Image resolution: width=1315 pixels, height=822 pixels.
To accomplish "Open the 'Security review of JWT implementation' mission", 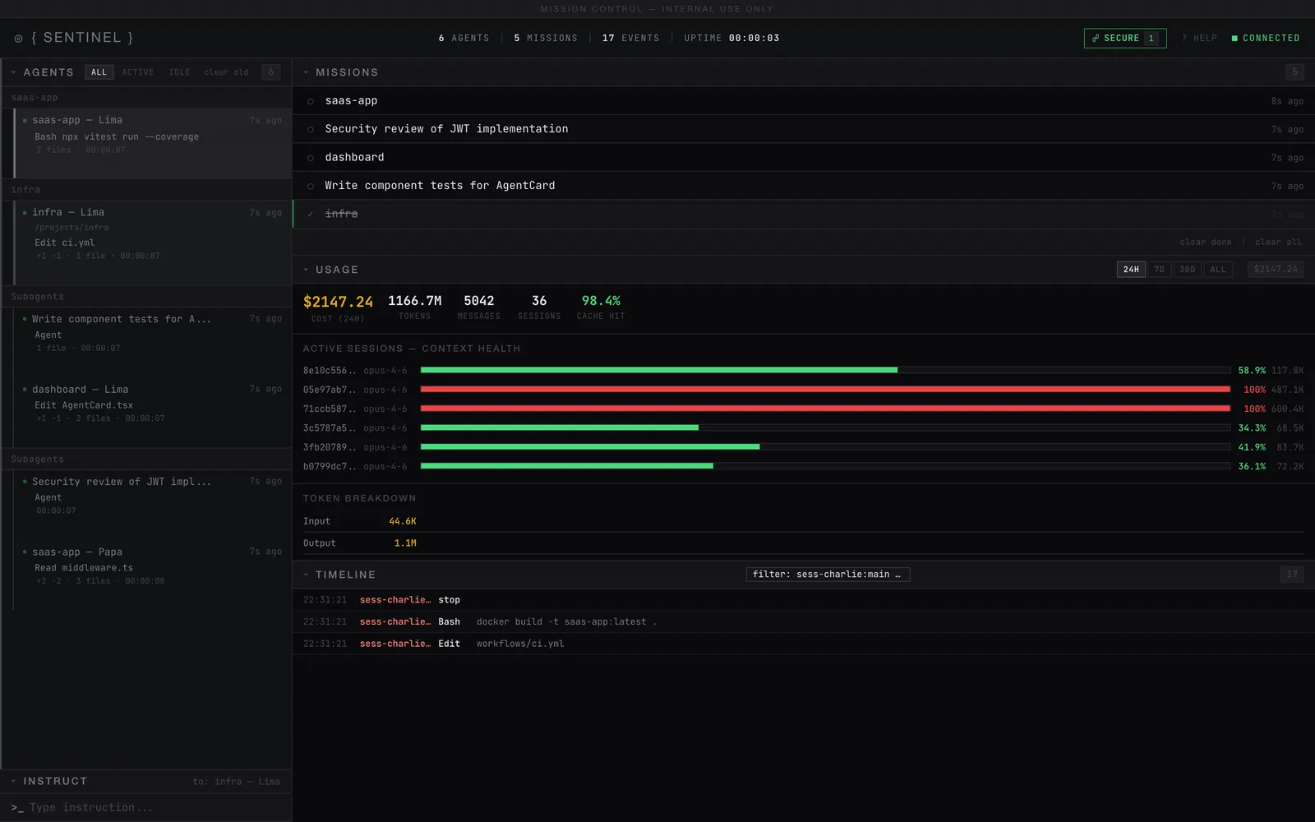I will point(804,129).
